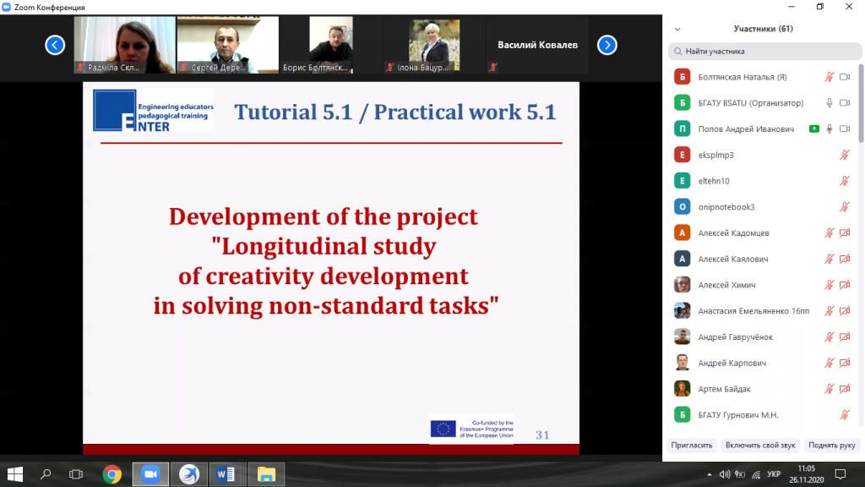This screenshot has width=865, height=487.
Task: Open the Windows Start menu
Action: coord(15,473)
